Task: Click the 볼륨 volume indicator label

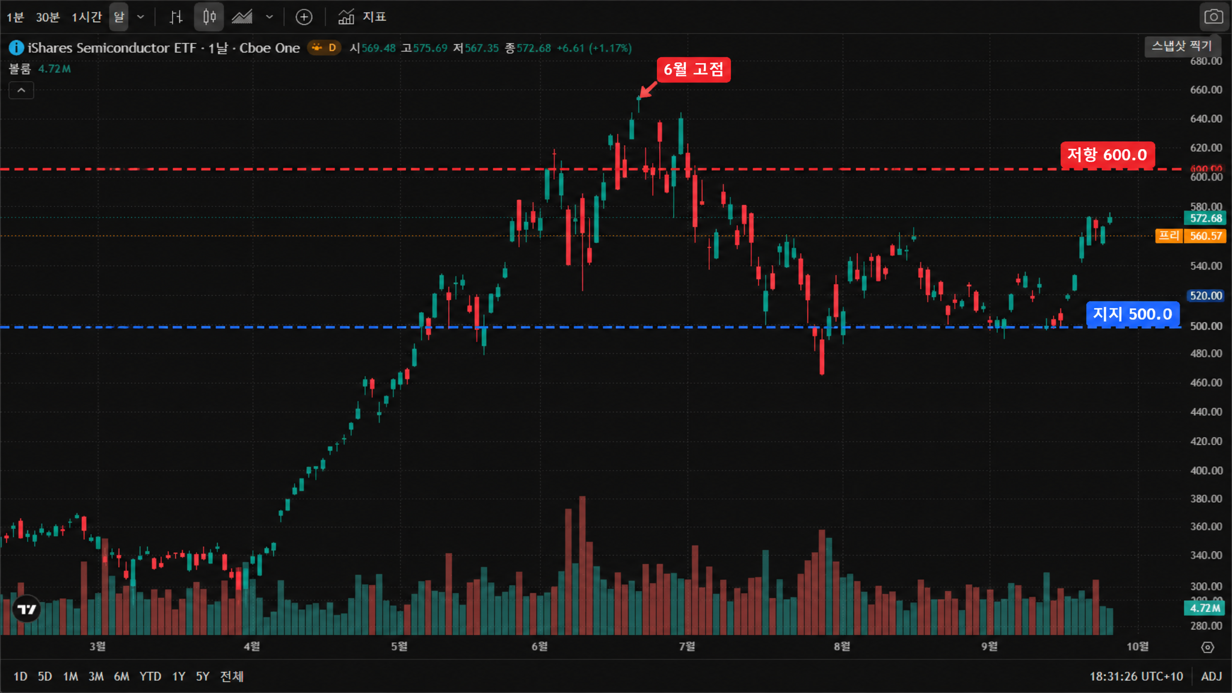Action: [20, 69]
